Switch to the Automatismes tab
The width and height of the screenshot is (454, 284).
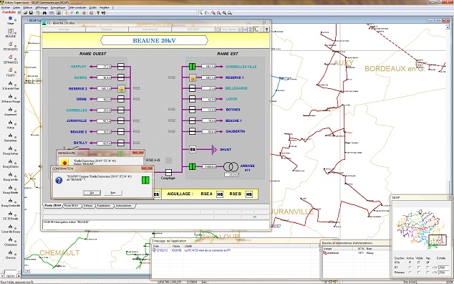pos(124,206)
